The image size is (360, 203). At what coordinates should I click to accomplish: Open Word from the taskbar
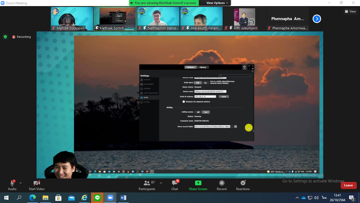click(123, 198)
